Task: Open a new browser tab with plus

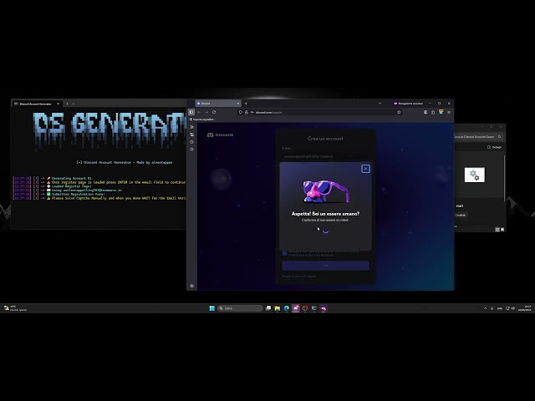Action: [x=246, y=104]
